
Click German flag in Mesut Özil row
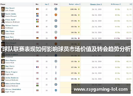point(38,38)
